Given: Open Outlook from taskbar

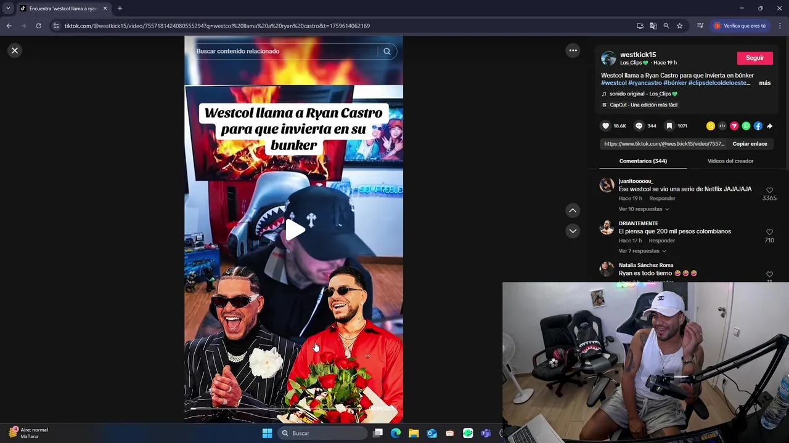Looking at the screenshot, I should coord(431,433).
